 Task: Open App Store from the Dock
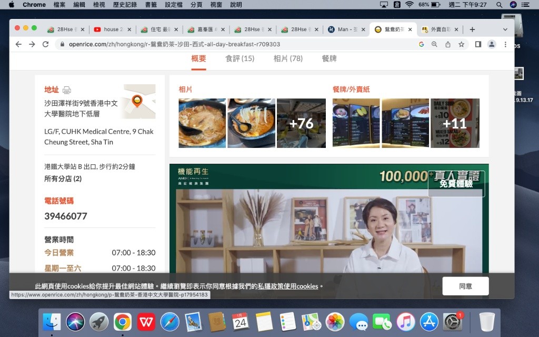pyautogui.click(x=430, y=322)
